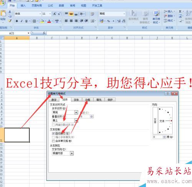This screenshot has height=187, width=192.
Task: Center text with ribbon icon
Action: pos(71,21)
